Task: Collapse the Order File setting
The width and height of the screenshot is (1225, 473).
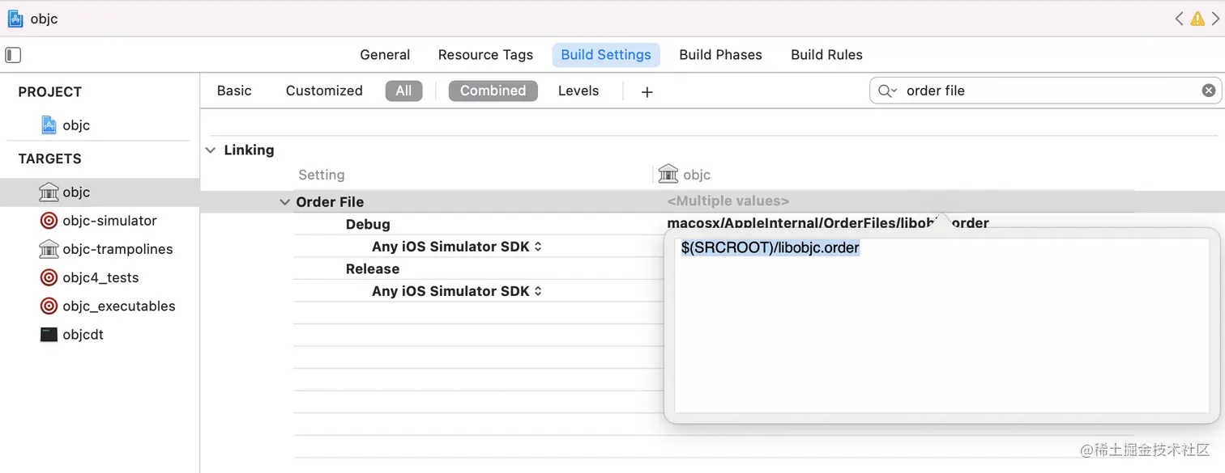Action: click(x=284, y=202)
